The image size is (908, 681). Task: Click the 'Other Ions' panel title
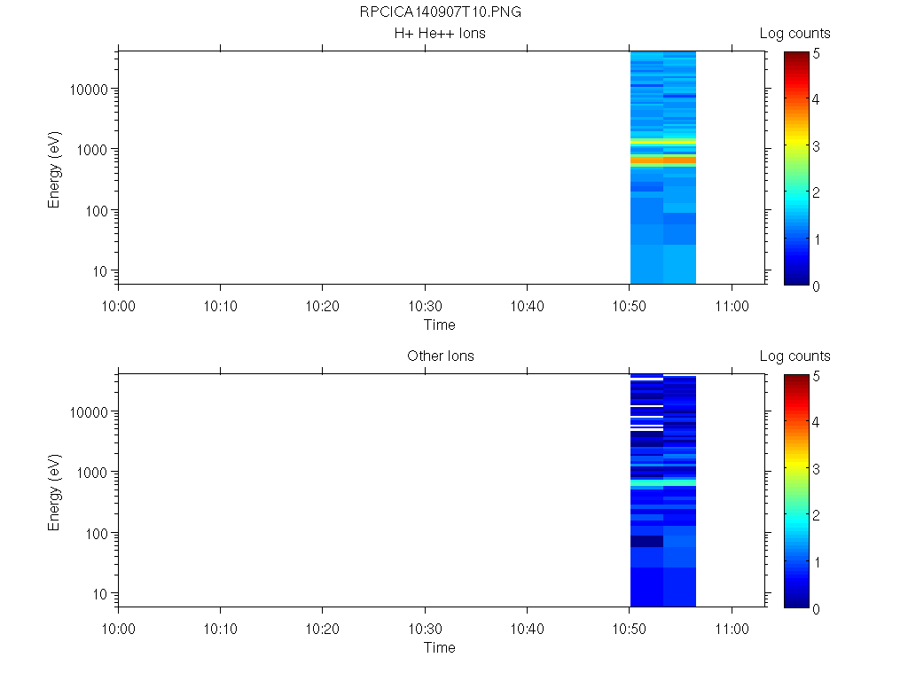pos(440,356)
